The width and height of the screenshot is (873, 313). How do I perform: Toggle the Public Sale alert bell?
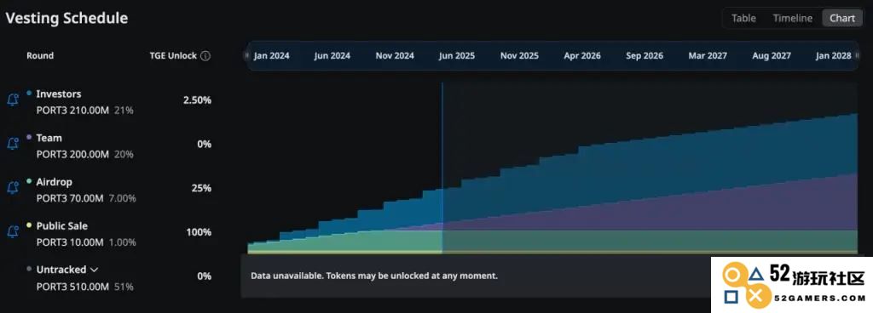[13, 231]
